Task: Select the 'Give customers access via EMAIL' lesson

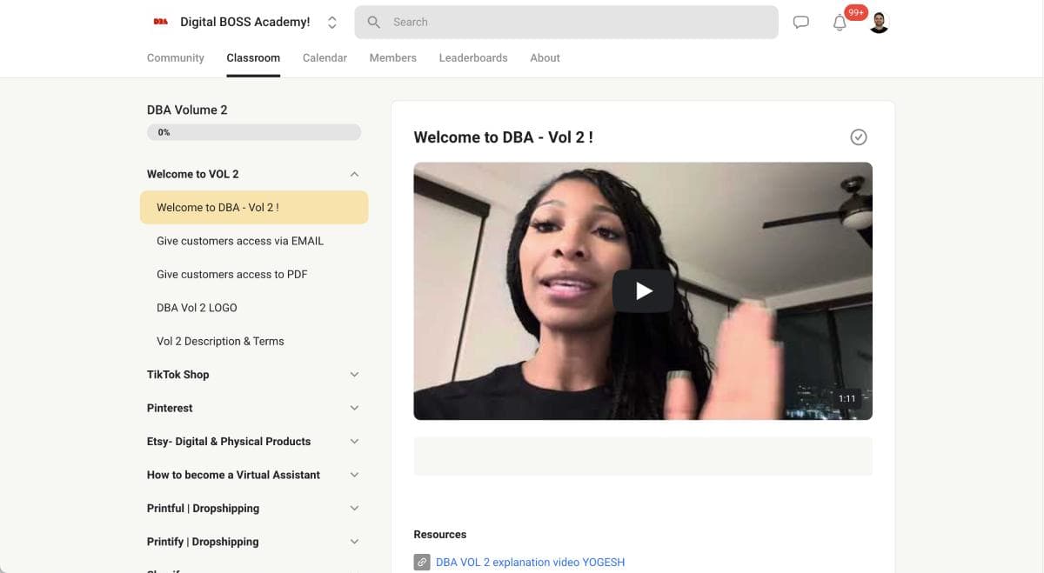Action: (x=239, y=241)
